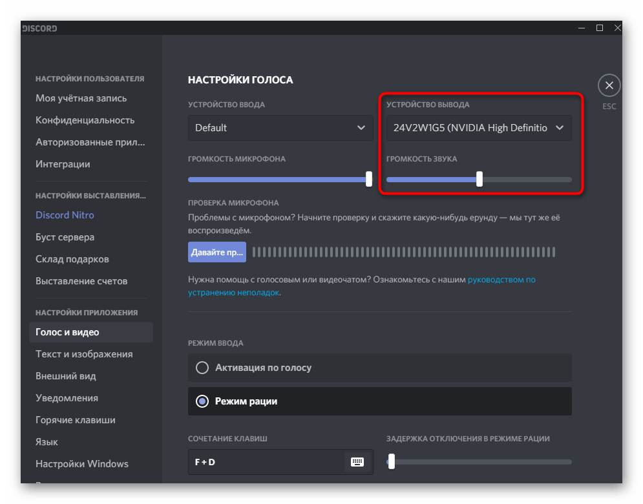The width and height of the screenshot is (643, 504).
Task: Select Горячие клавиши in sidebar
Action: coord(76,420)
